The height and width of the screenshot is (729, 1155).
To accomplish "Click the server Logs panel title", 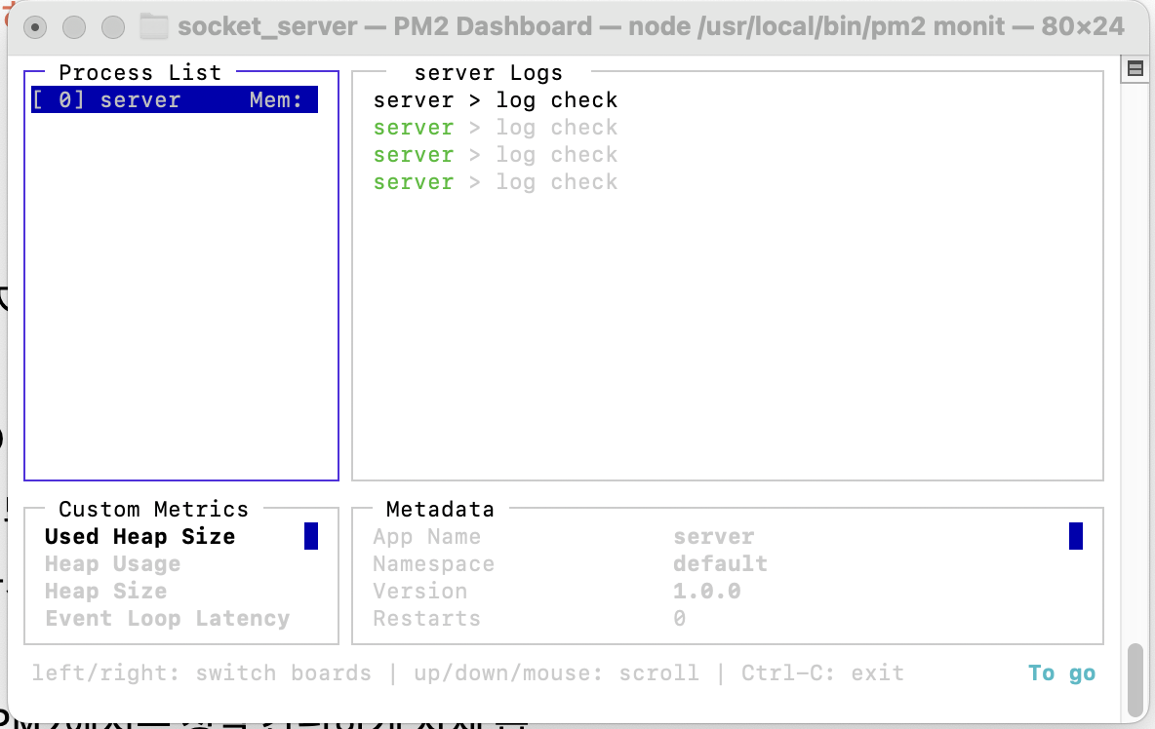I will coord(489,72).
